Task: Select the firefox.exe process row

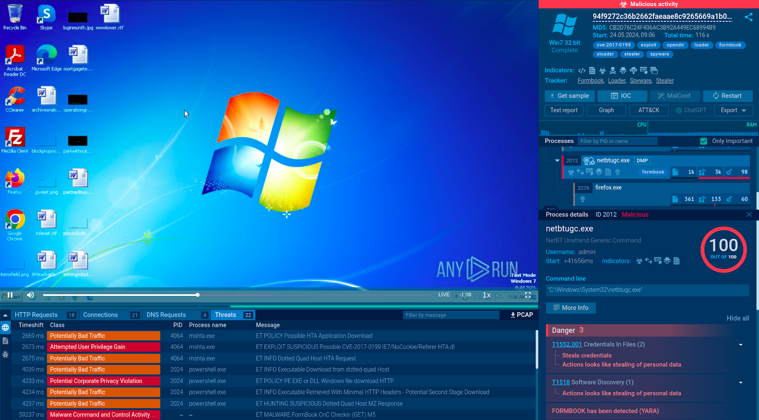Action: click(662, 193)
